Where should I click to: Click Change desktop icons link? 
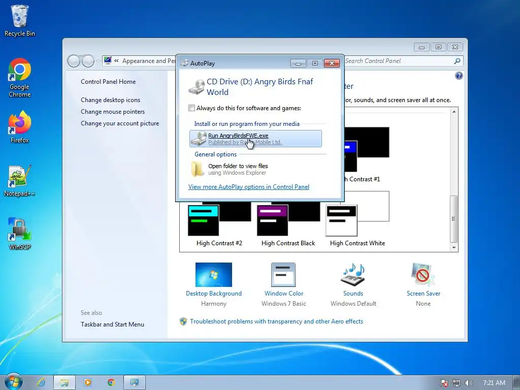(x=110, y=100)
